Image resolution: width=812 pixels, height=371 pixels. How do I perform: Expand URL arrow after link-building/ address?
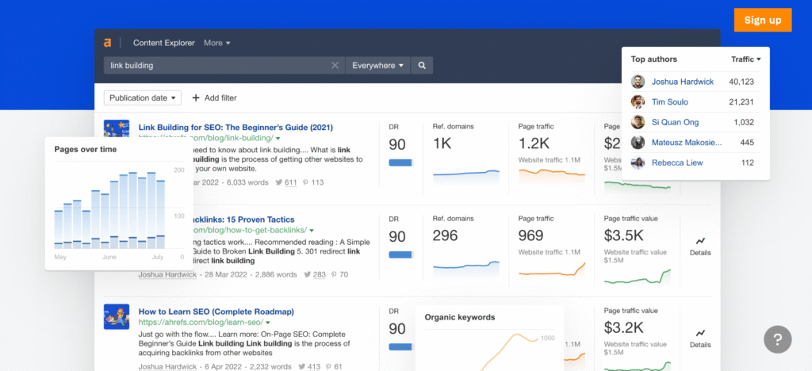[278, 139]
